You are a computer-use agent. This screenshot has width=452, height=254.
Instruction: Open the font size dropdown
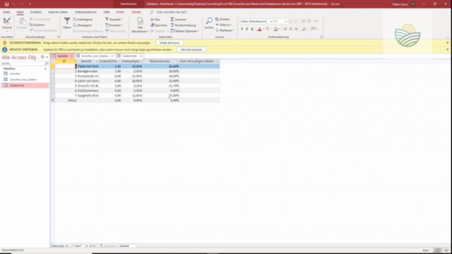pos(286,21)
